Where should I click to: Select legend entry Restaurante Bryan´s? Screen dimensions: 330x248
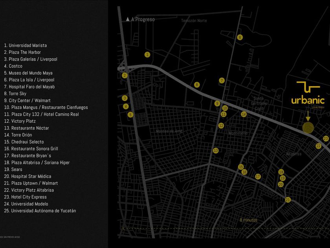click(27, 155)
